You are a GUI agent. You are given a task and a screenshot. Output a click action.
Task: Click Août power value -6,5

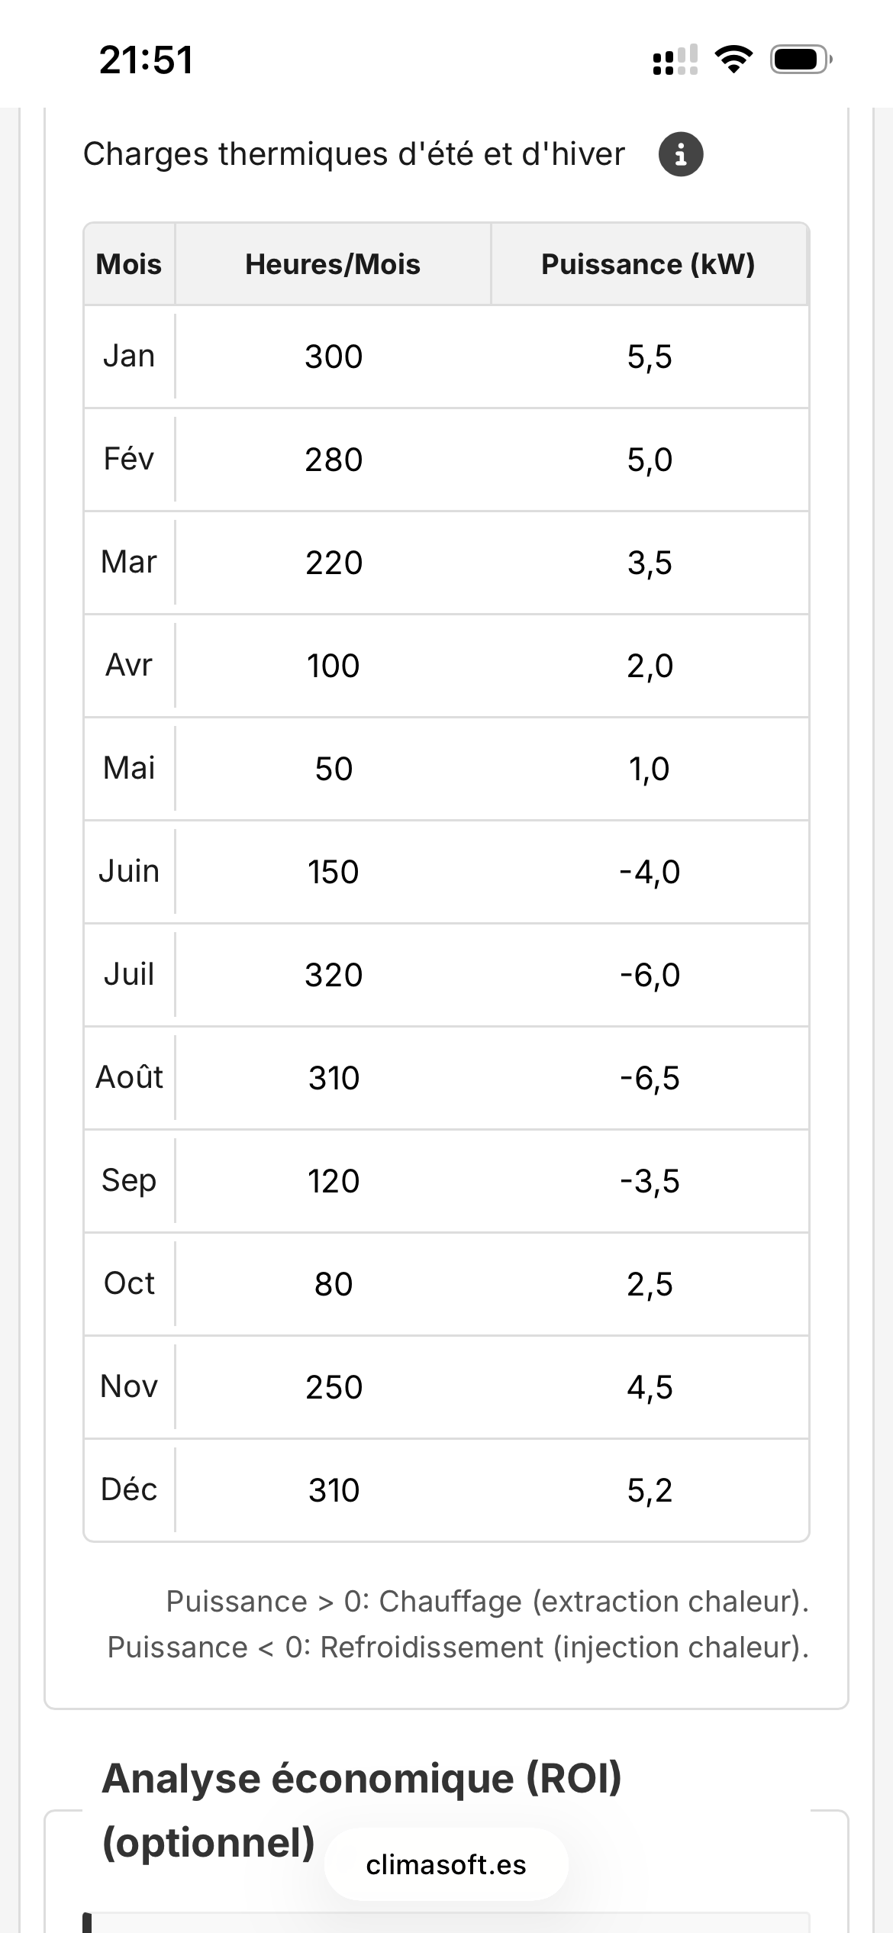pyautogui.click(x=650, y=1078)
